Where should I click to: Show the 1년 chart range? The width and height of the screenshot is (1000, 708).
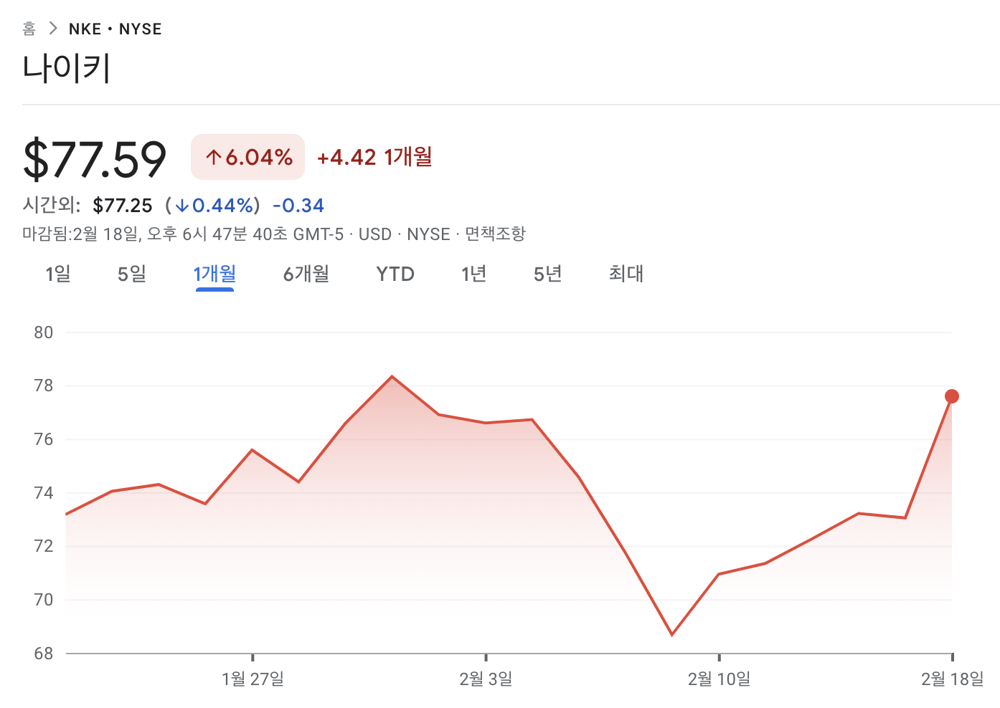474,274
